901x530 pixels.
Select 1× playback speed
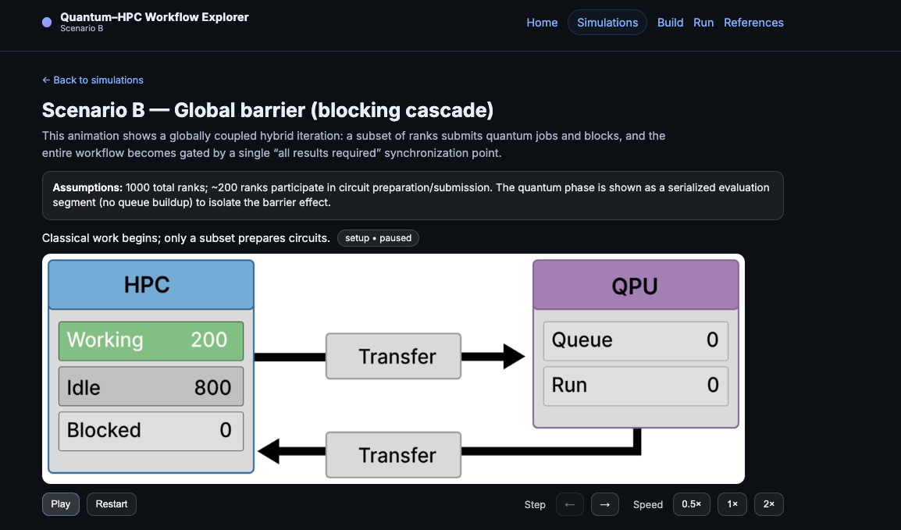732,504
